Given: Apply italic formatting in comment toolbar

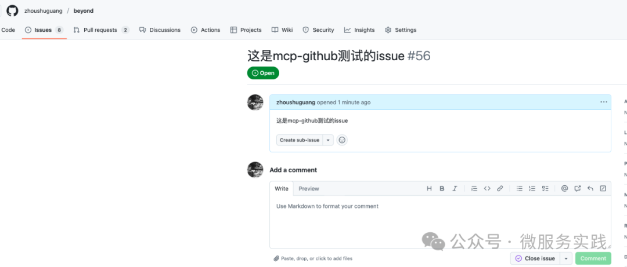Looking at the screenshot, I should 455,189.
